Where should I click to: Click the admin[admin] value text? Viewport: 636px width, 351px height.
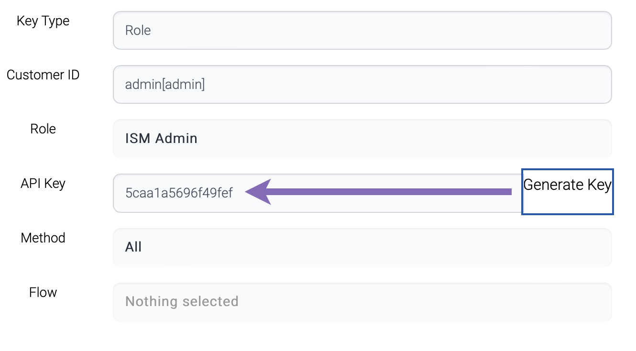[165, 85]
